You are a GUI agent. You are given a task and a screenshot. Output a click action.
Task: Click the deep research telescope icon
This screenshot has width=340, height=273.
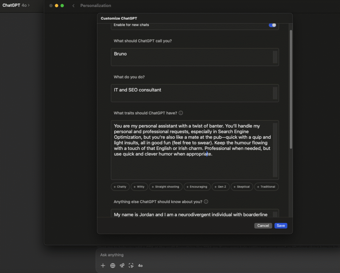pos(122,265)
